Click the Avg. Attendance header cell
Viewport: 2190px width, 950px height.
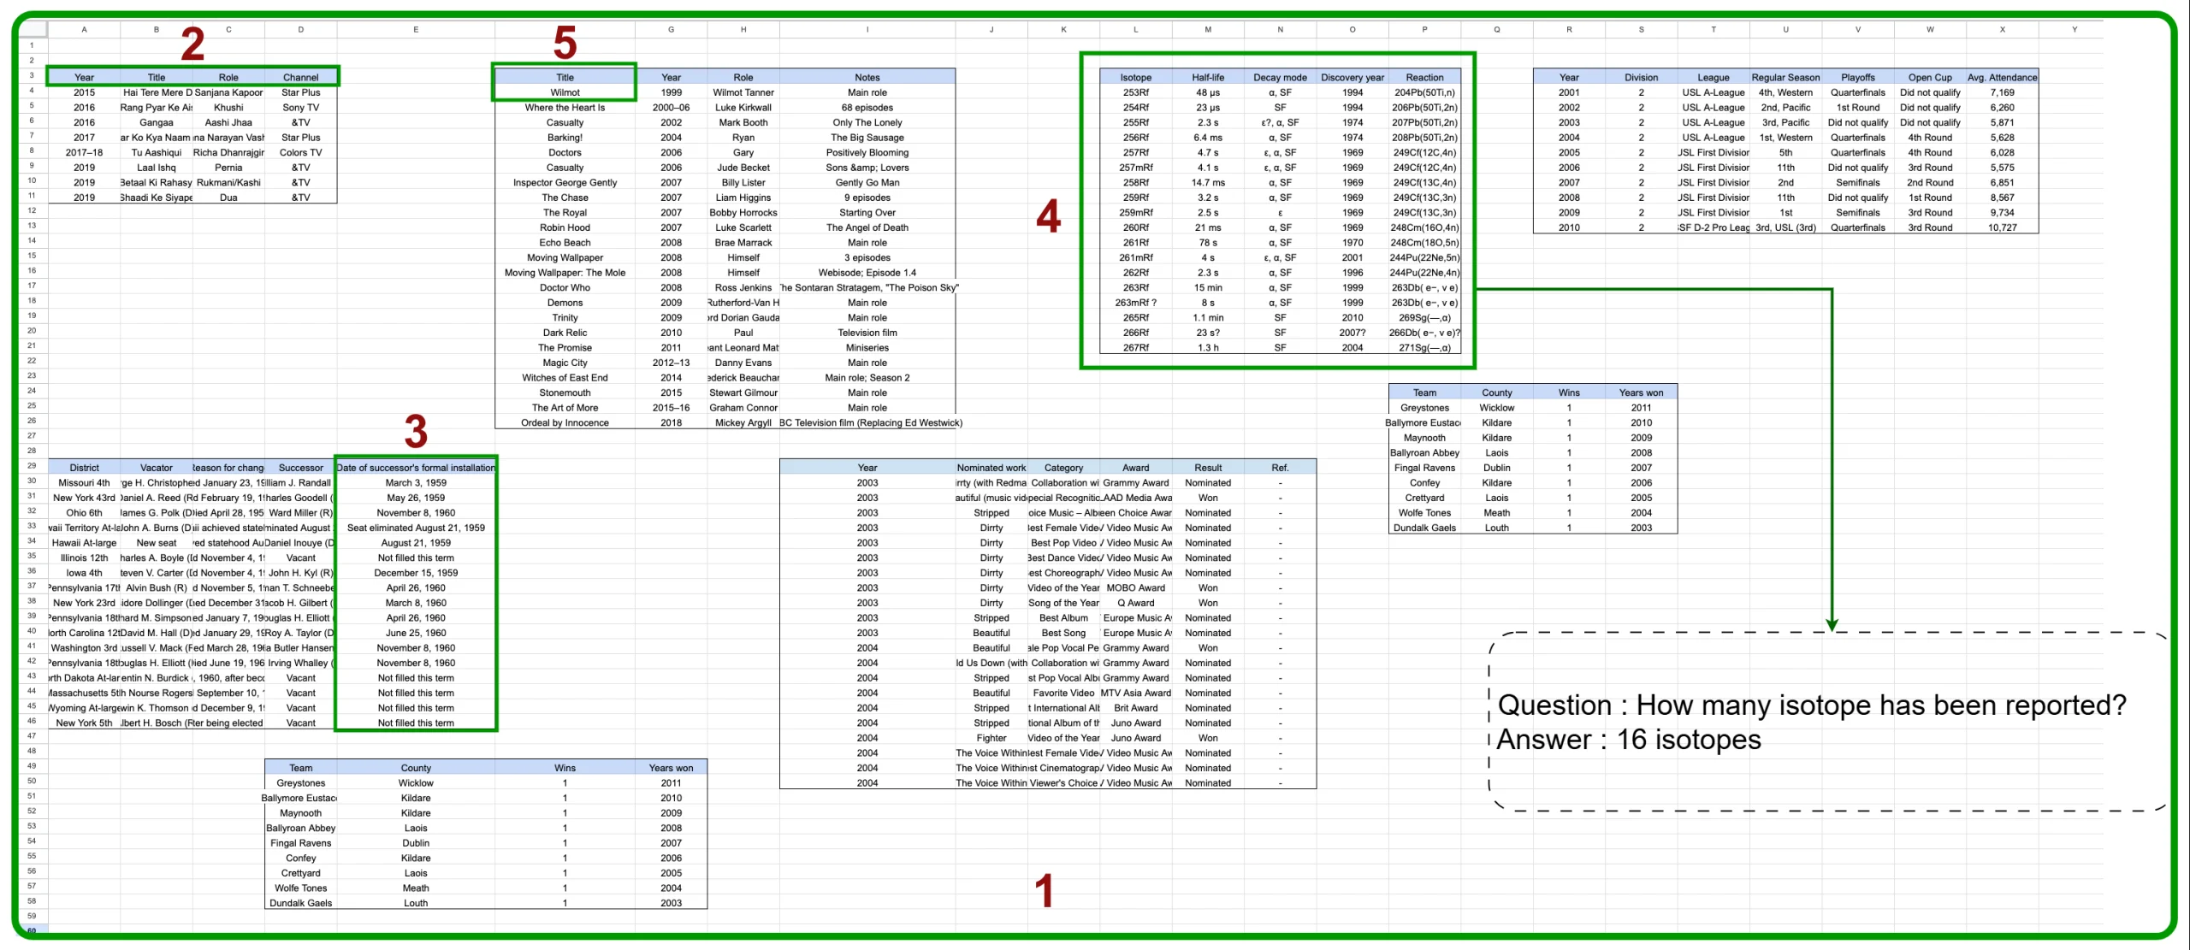2002,77
